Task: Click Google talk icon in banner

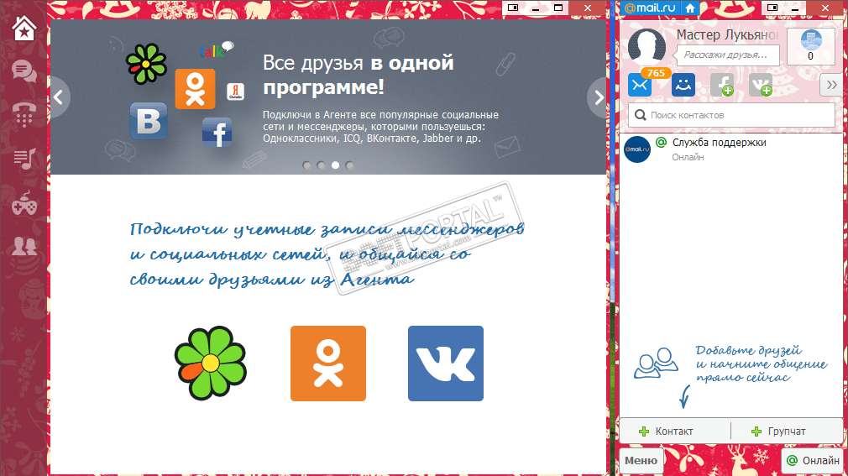Action: pos(217,50)
